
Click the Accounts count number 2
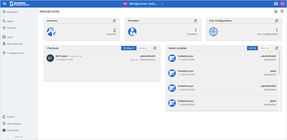pos(114,30)
